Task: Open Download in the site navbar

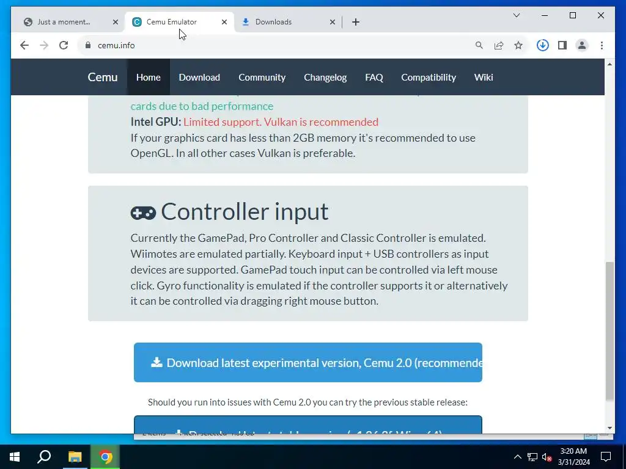Action: tap(199, 77)
